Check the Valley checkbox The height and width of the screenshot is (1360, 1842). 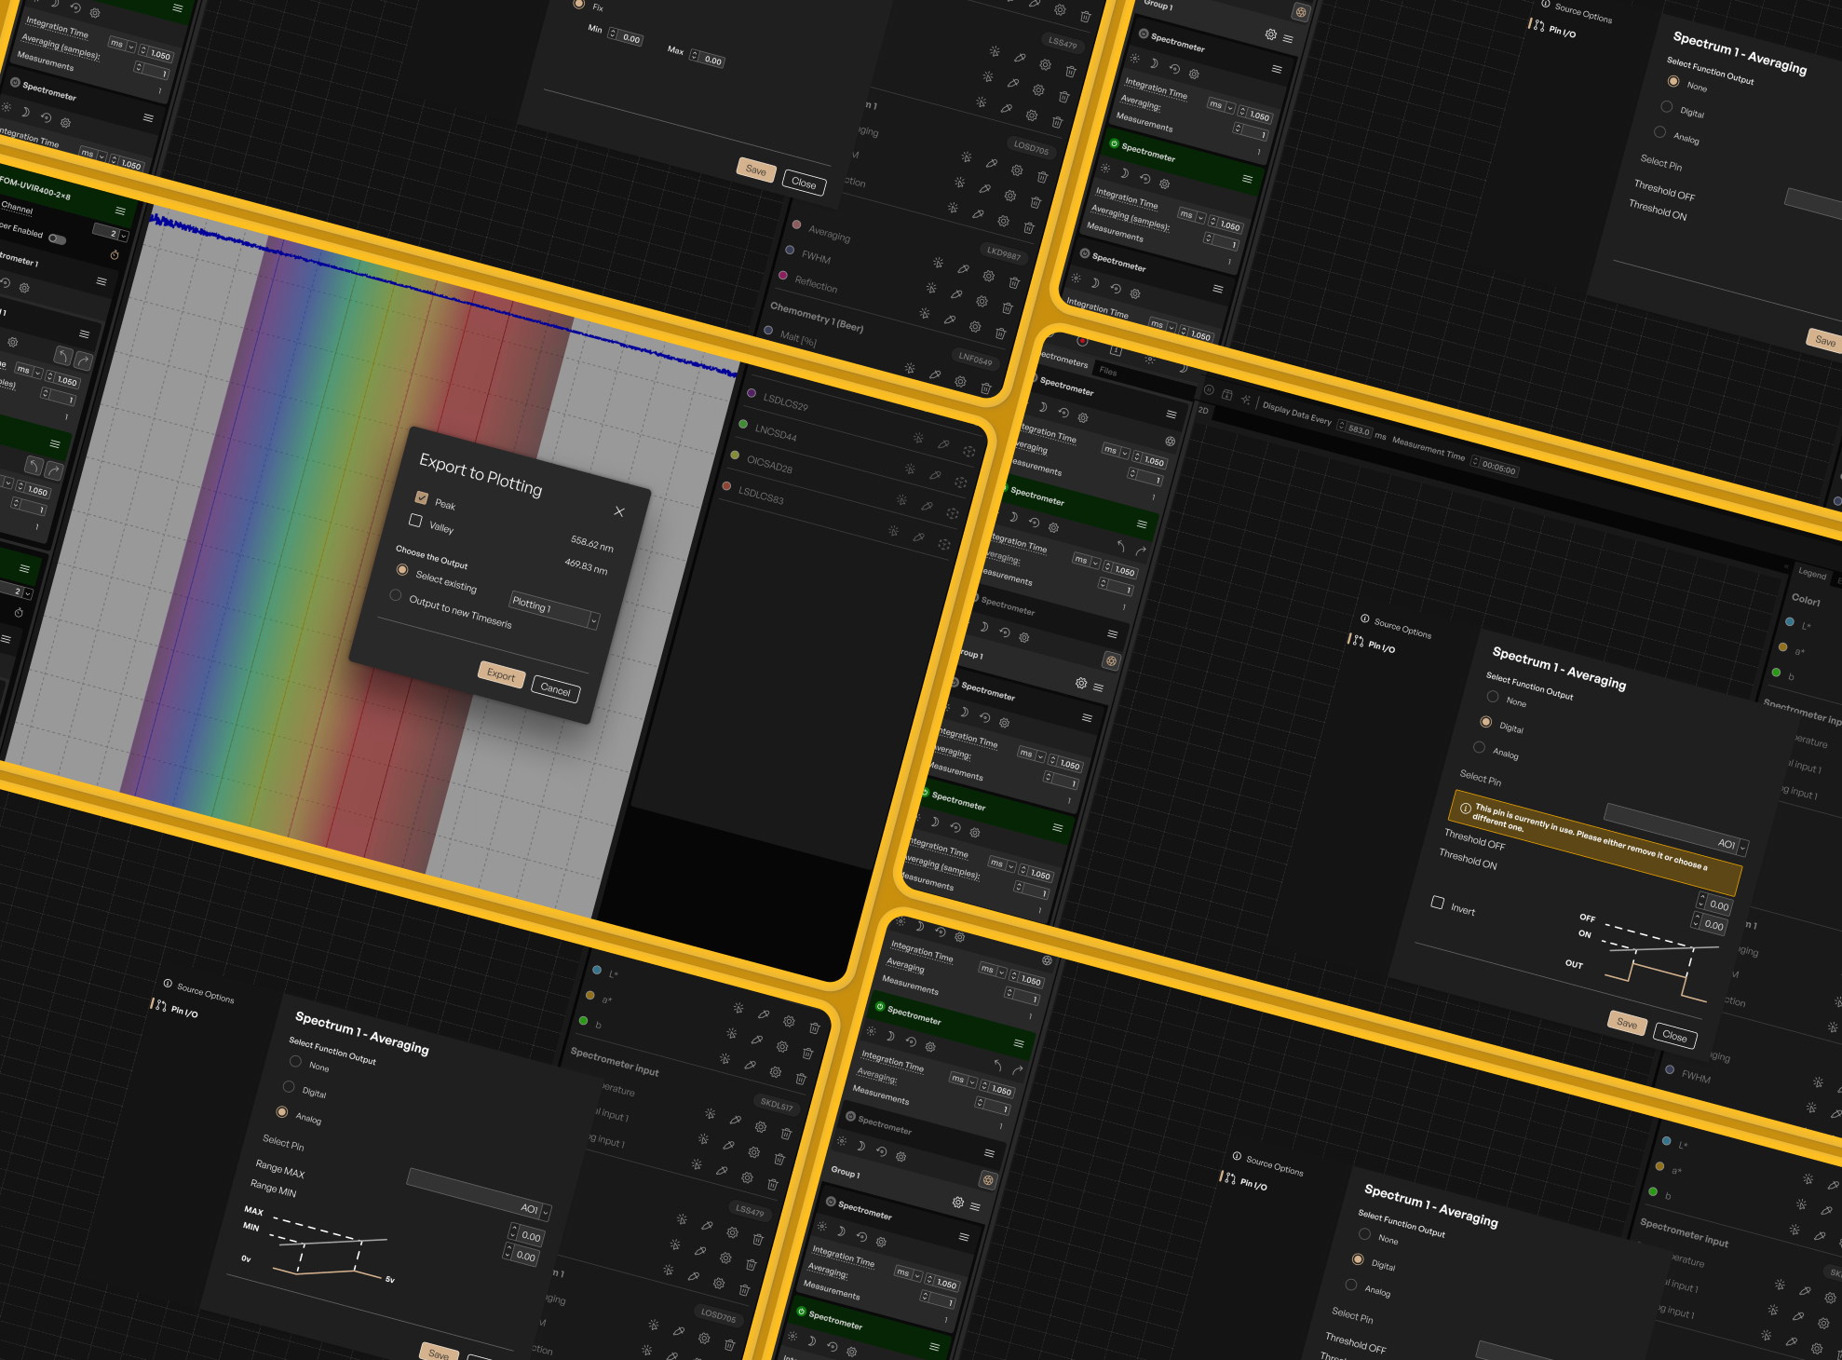point(415,521)
